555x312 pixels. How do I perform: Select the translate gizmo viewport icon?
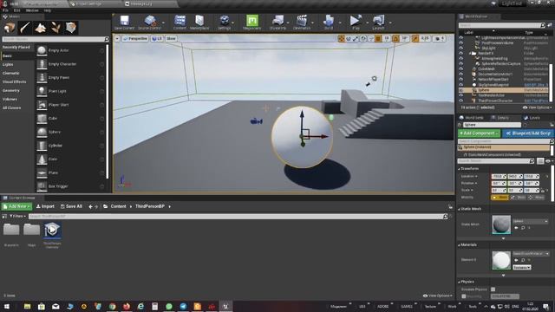tap(341, 38)
